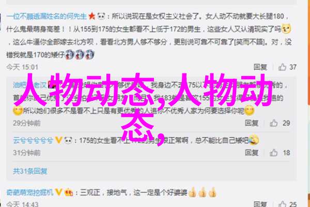The image size is (310, 207).
Task: Click 回复 on the 29分钟前 reply
Action: [x=252, y=123]
